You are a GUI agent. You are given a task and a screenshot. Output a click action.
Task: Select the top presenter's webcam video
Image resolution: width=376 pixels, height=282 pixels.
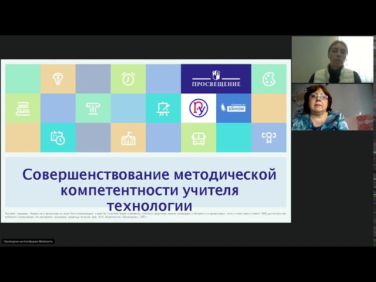click(333, 59)
